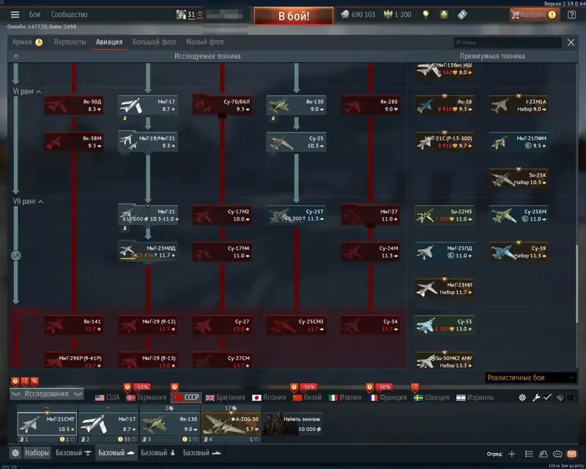Select the МиГ-21СМТ crew slot
Viewport: 586px width, 469px height.
[47, 424]
